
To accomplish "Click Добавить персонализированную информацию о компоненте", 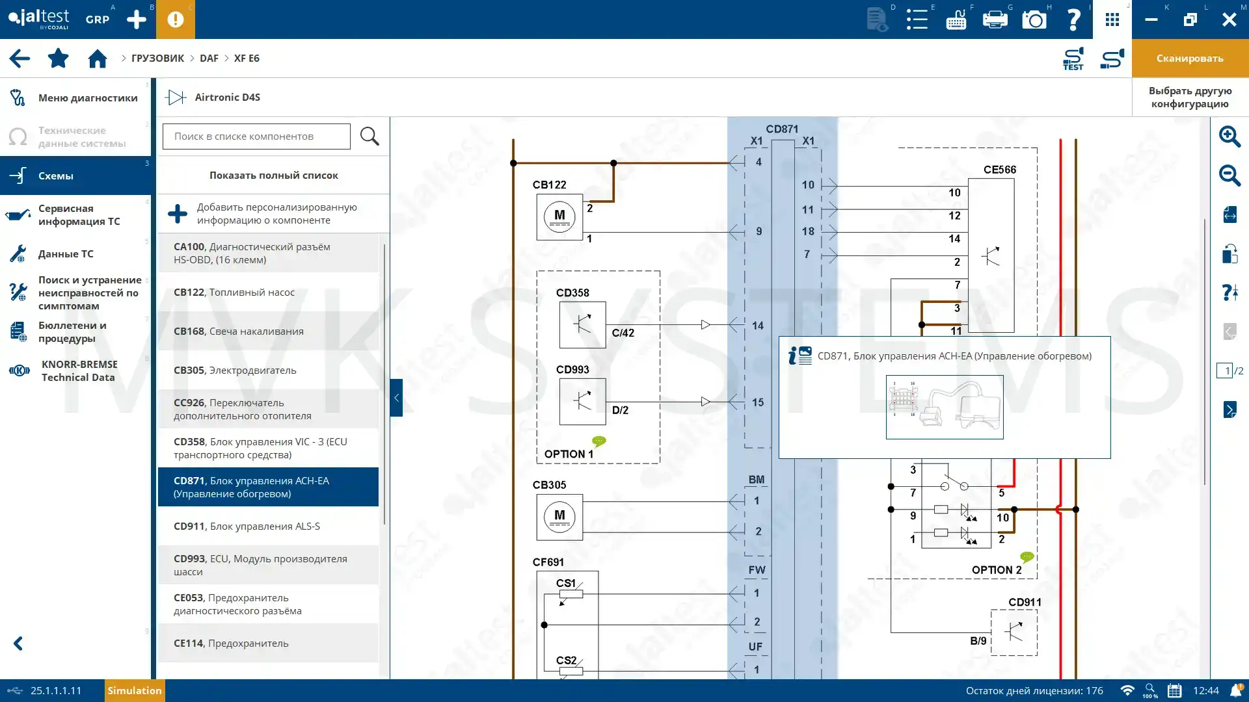I will 273,214.
